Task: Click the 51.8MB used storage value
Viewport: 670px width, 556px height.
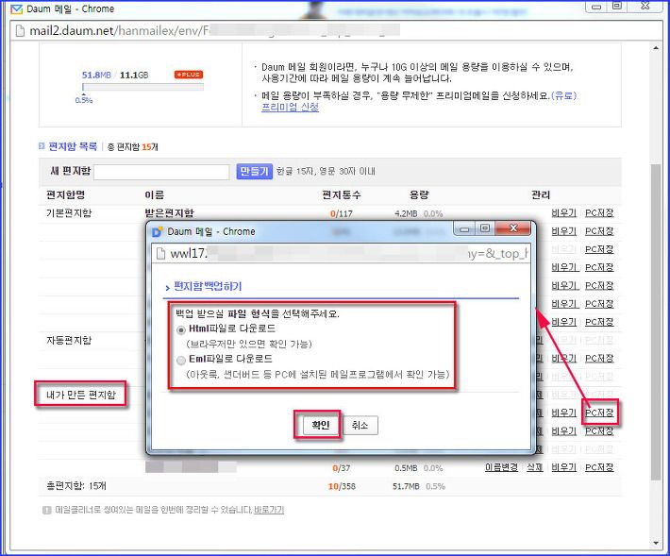Action: pyautogui.click(x=96, y=76)
